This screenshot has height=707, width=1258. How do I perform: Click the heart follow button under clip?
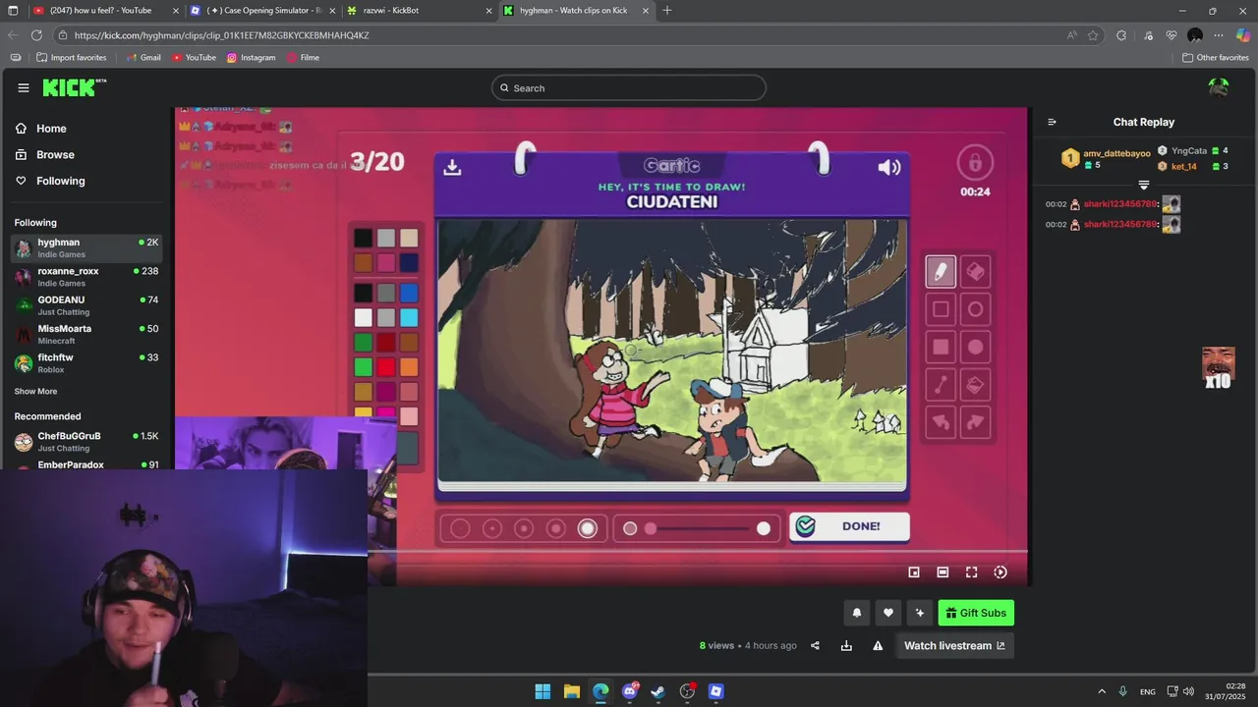pos(888,613)
